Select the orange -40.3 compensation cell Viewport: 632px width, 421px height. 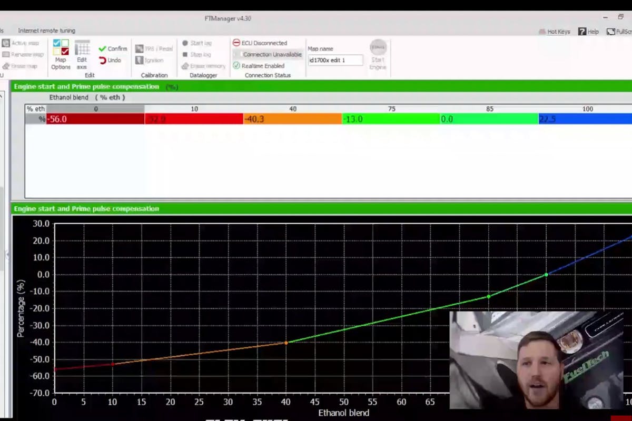[x=292, y=119]
